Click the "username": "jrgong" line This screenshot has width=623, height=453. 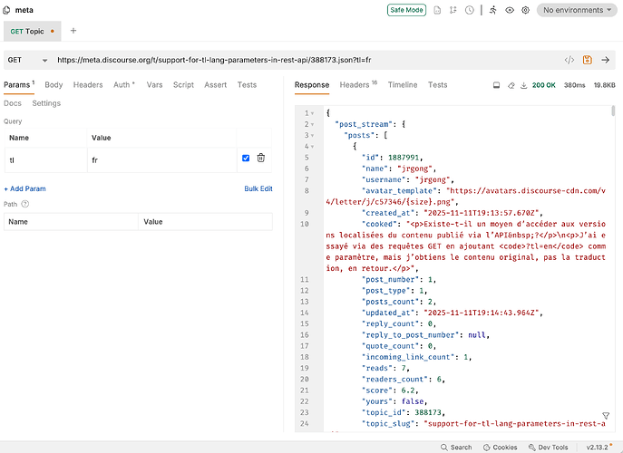(408, 180)
